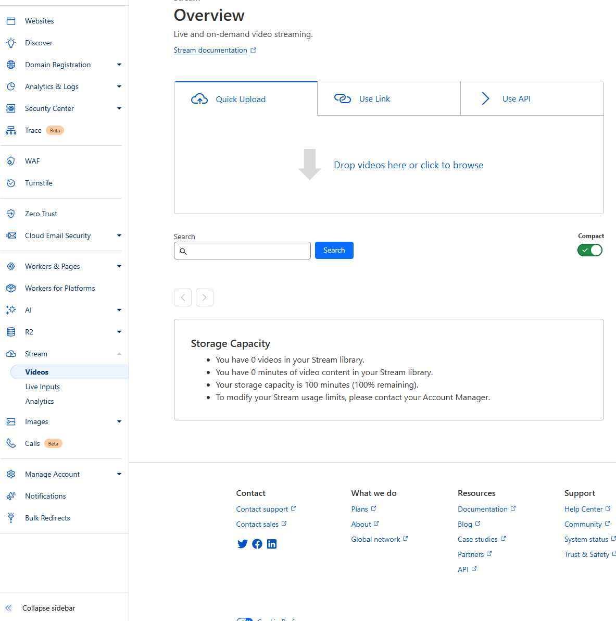Open the System status link
The width and height of the screenshot is (616, 621).
click(590, 539)
